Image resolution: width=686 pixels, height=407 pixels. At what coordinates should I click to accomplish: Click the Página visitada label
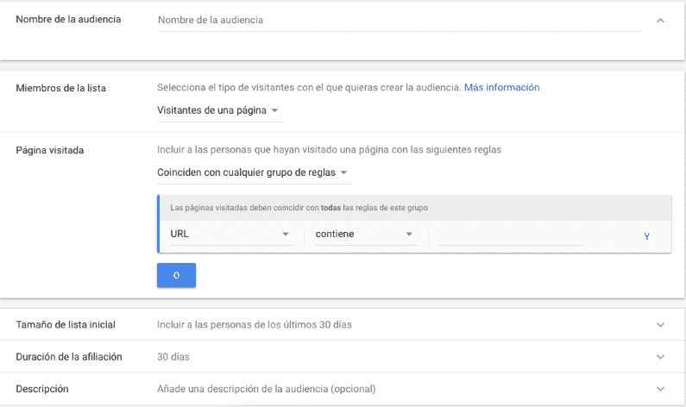[50, 150]
